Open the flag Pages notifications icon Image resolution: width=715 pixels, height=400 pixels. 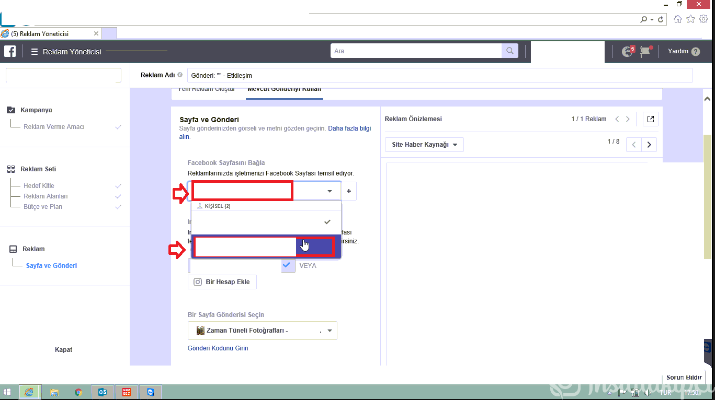pyautogui.click(x=646, y=51)
